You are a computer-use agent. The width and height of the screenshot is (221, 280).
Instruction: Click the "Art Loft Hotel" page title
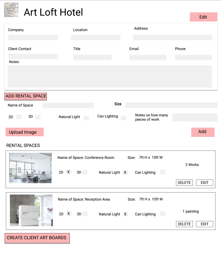(53, 12)
